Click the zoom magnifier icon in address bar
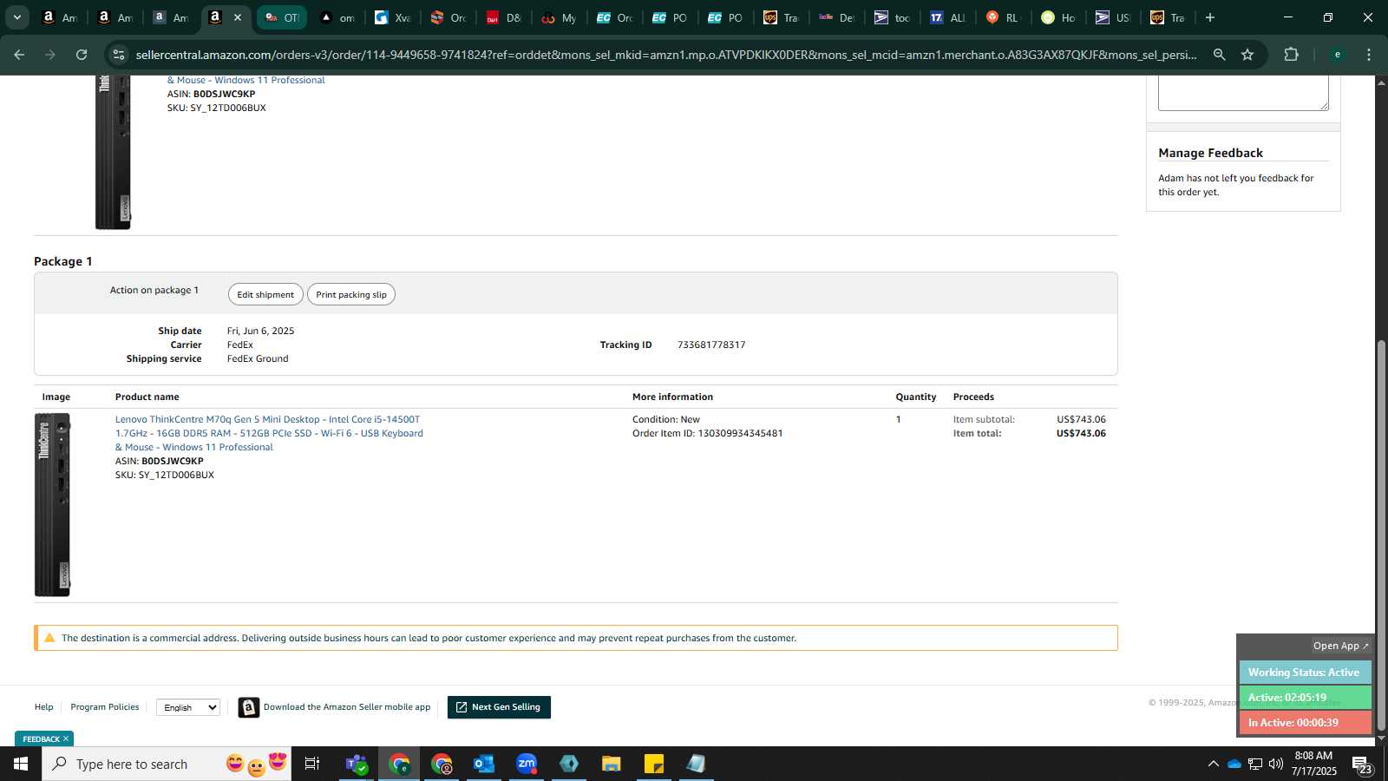Screen dimensions: 1388x781 coord(1219,55)
